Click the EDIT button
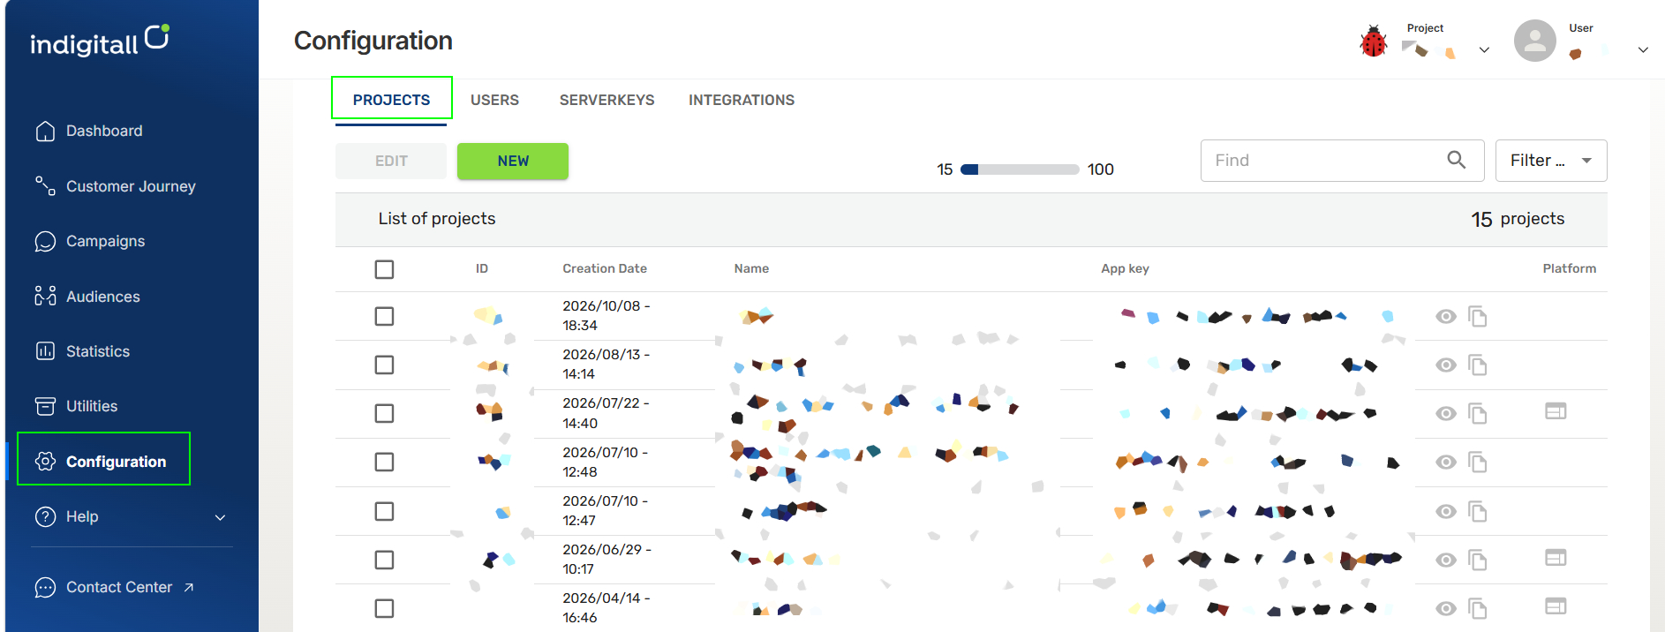The width and height of the screenshot is (1665, 632). pos(391,161)
